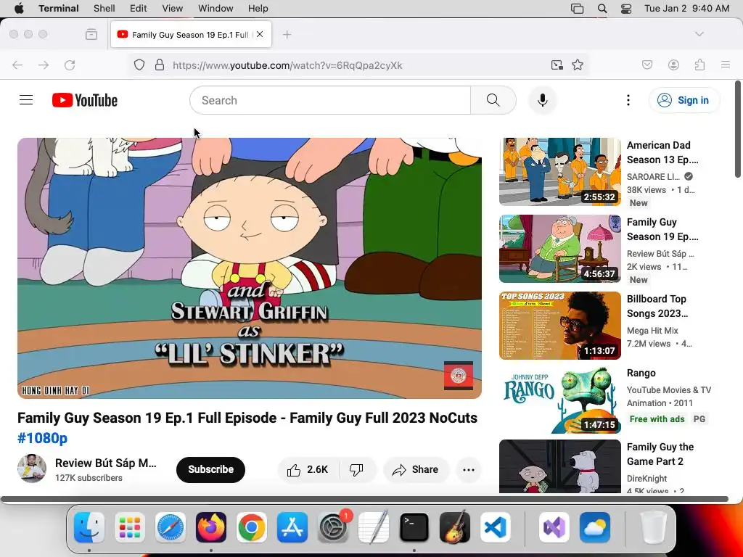Click the Sign in button

[x=684, y=100]
